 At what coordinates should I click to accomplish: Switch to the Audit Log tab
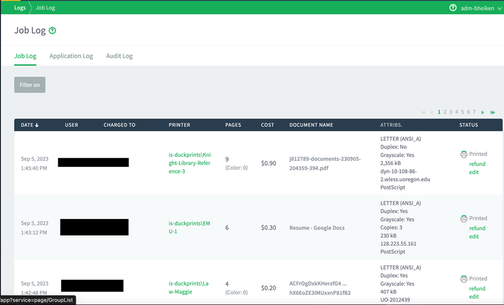click(x=119, y=56)
